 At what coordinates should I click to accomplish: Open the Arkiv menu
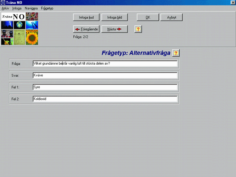(5, 8)
